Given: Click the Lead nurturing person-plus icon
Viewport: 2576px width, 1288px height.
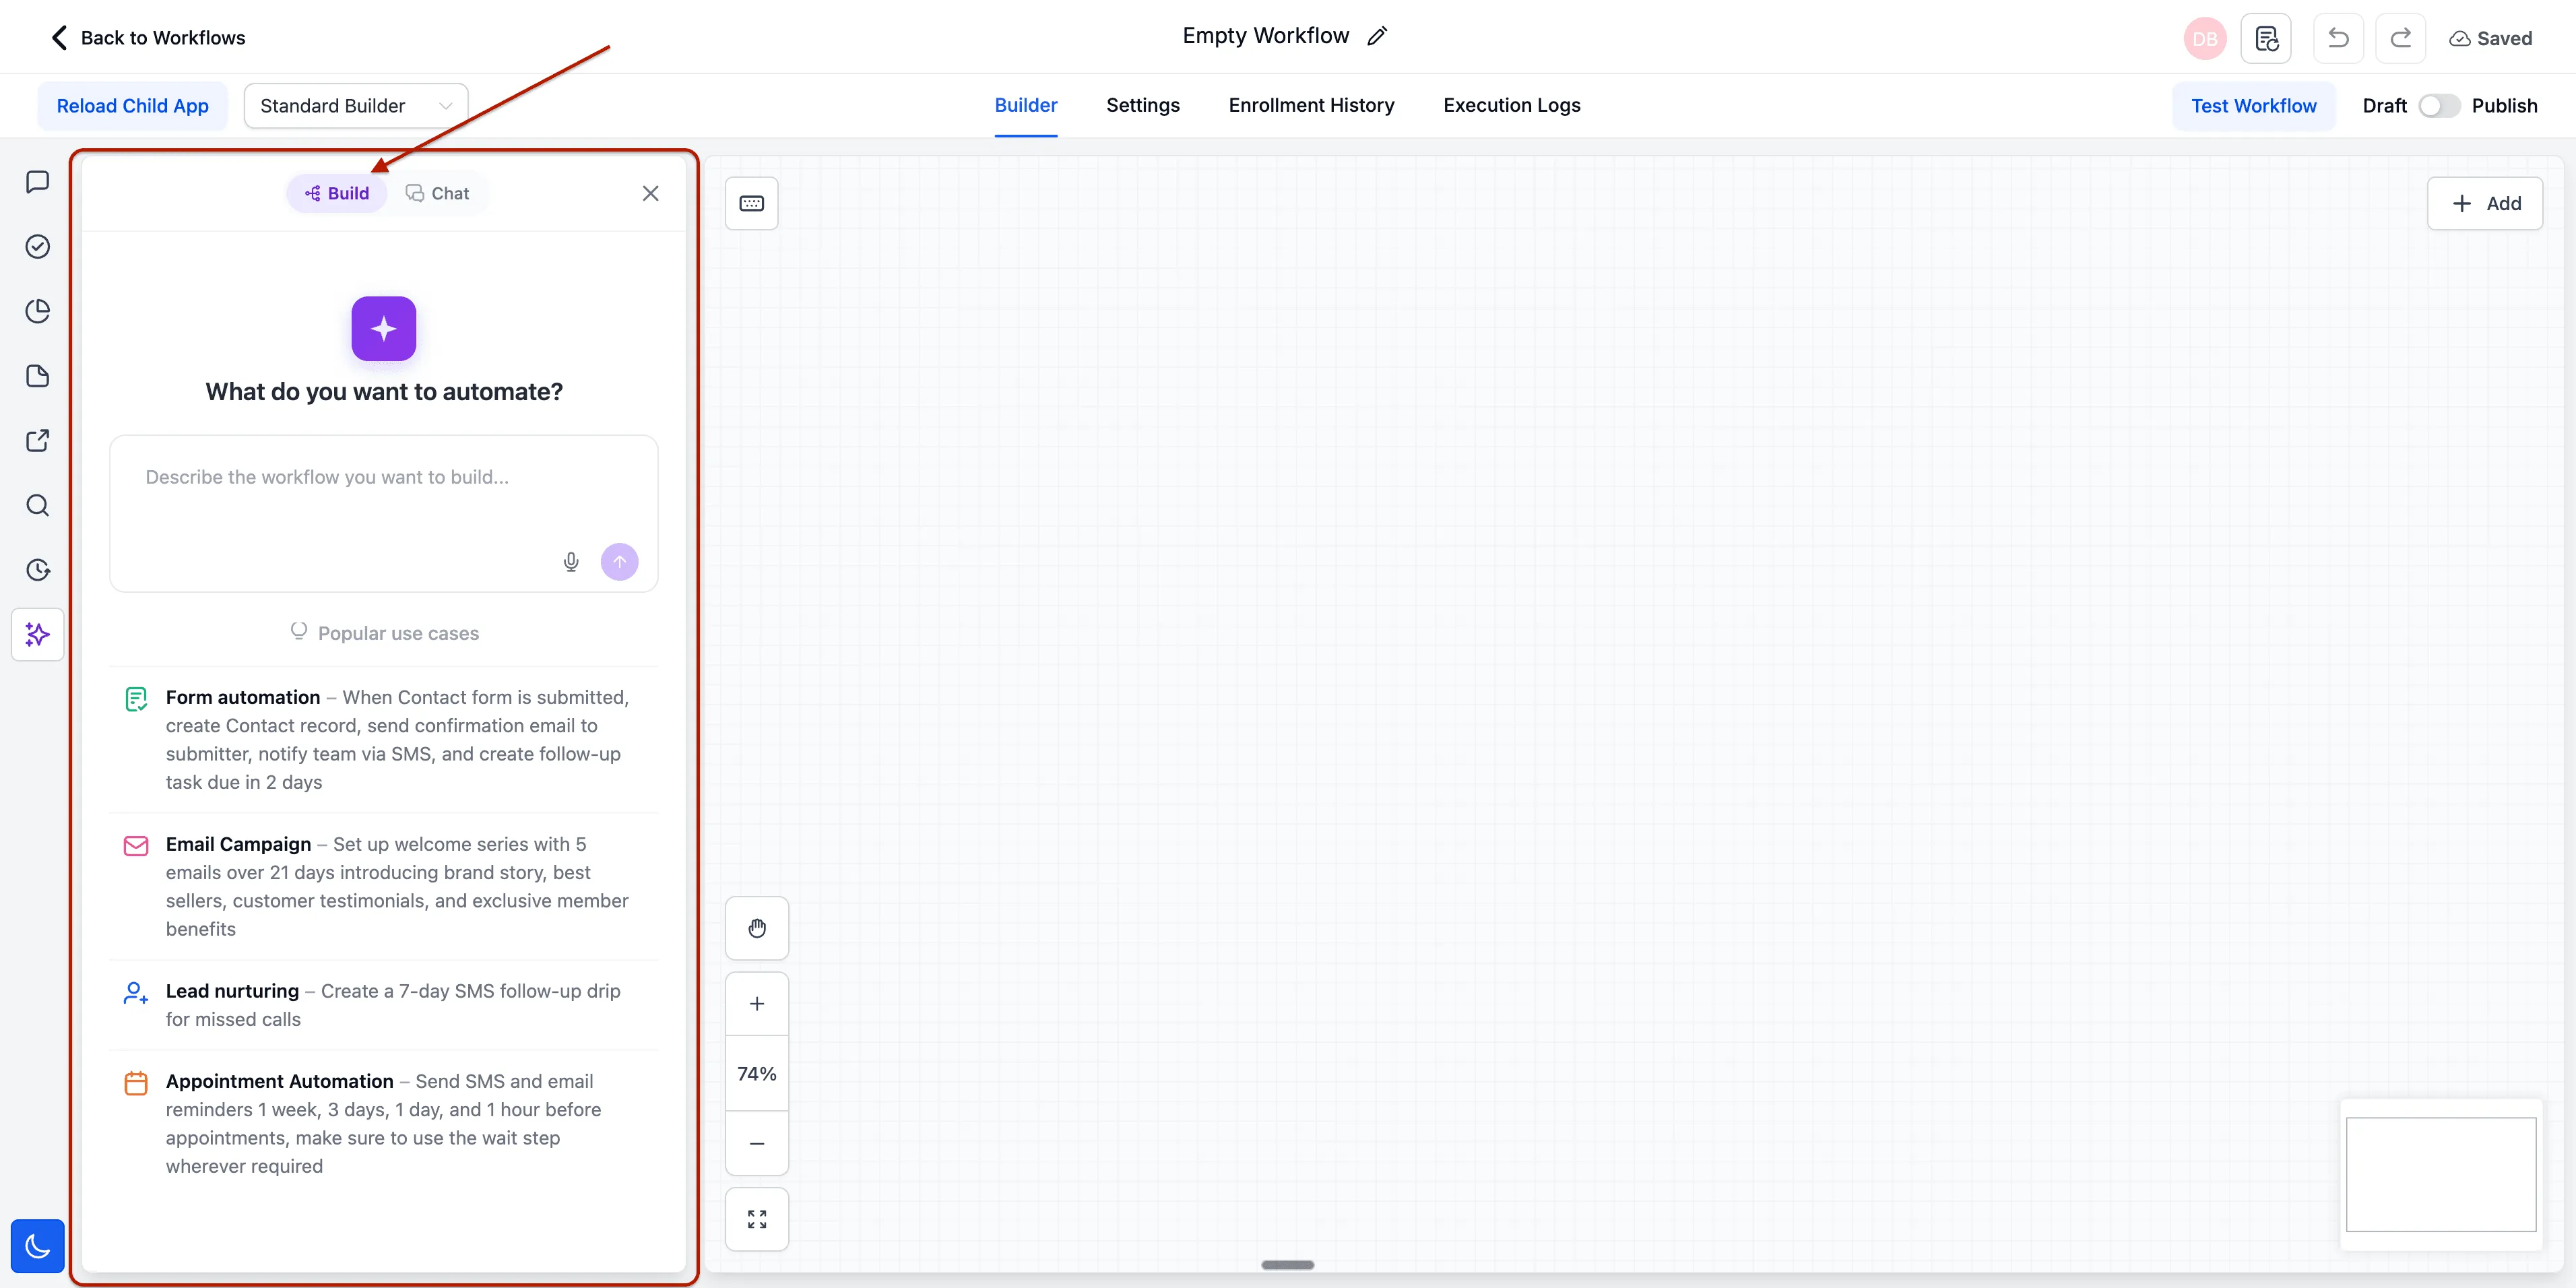Looking at the screenshot, I should pyautogui.click(x=136, y=993).
